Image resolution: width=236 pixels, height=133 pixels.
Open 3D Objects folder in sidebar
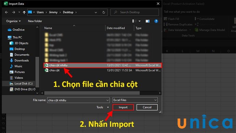pos(21,43)
